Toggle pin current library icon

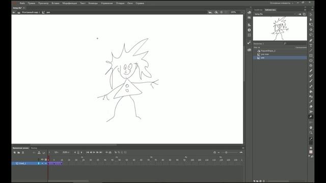click(x=300, y=14)
